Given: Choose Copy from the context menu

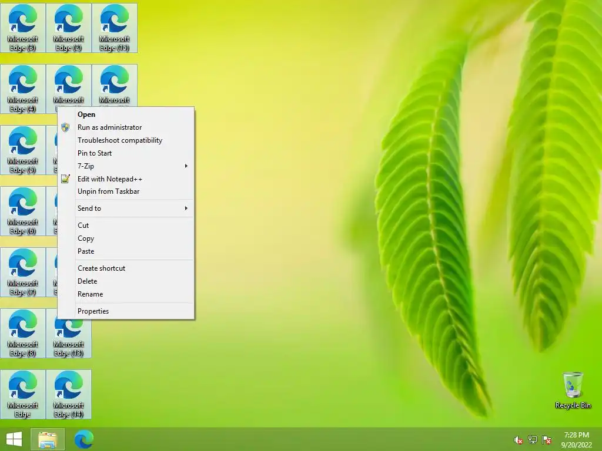Looking at the screenshot, I should tap(126, 238).
